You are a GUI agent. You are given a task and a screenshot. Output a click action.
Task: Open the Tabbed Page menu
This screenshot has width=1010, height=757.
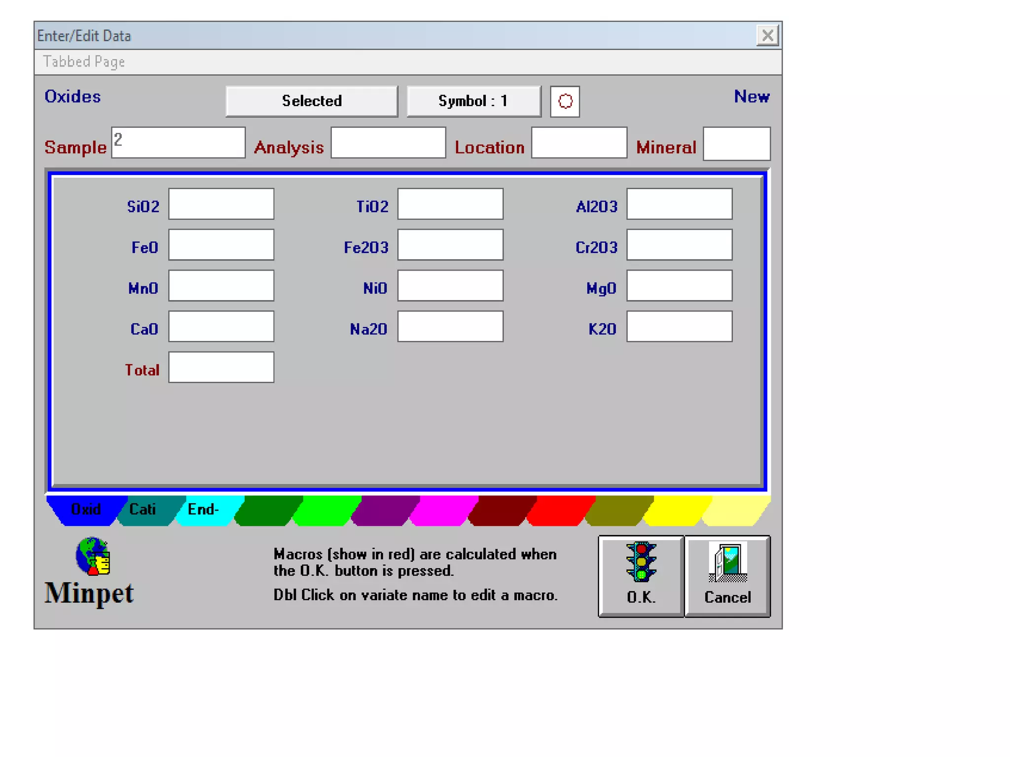84,62
